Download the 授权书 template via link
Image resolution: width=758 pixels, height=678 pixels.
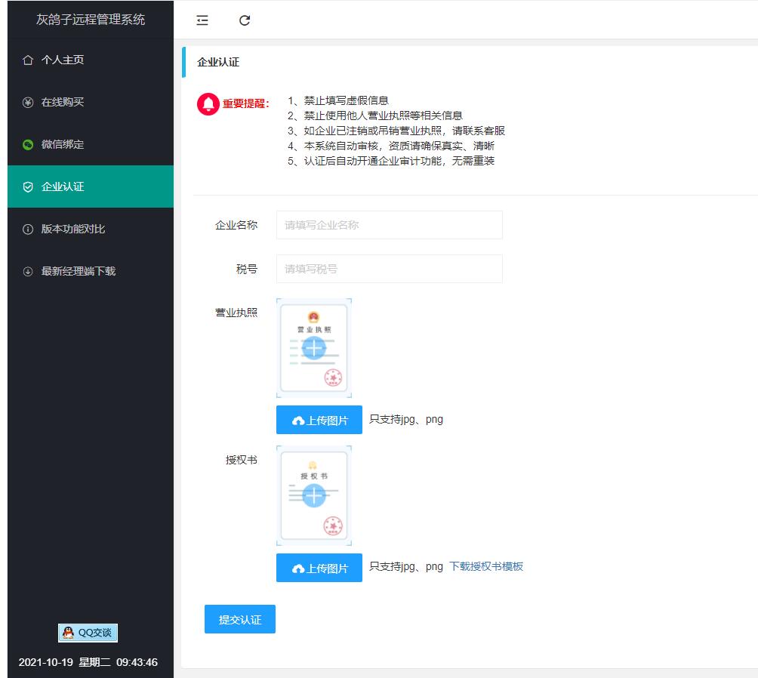point(485,566)
